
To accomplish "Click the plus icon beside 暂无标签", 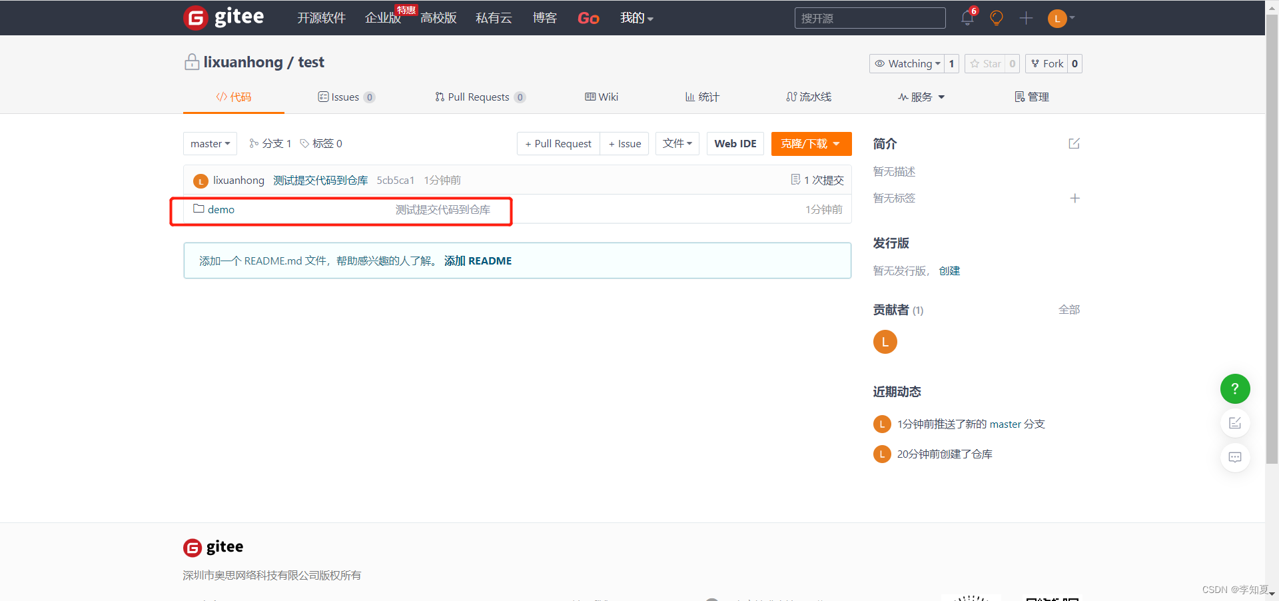I will (1074, 198).
